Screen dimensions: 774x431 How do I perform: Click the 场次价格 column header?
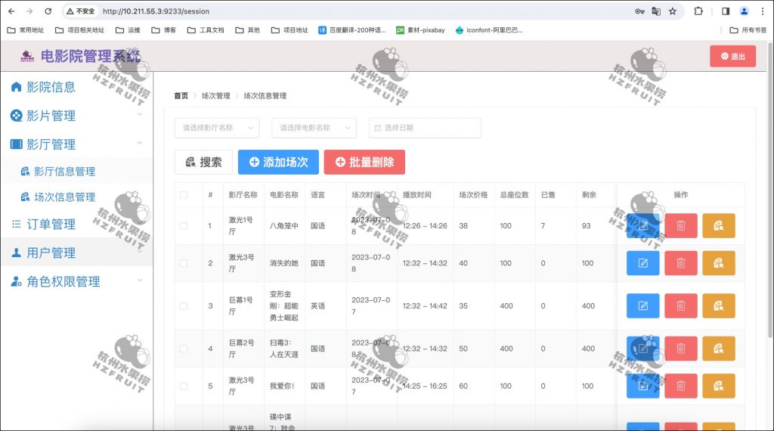(x=473, y=195)
